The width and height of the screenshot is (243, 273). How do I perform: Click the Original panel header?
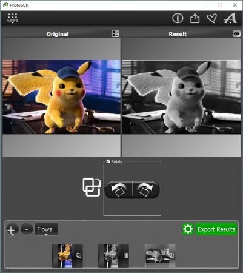pyautogui.click(x=58, y=34)
